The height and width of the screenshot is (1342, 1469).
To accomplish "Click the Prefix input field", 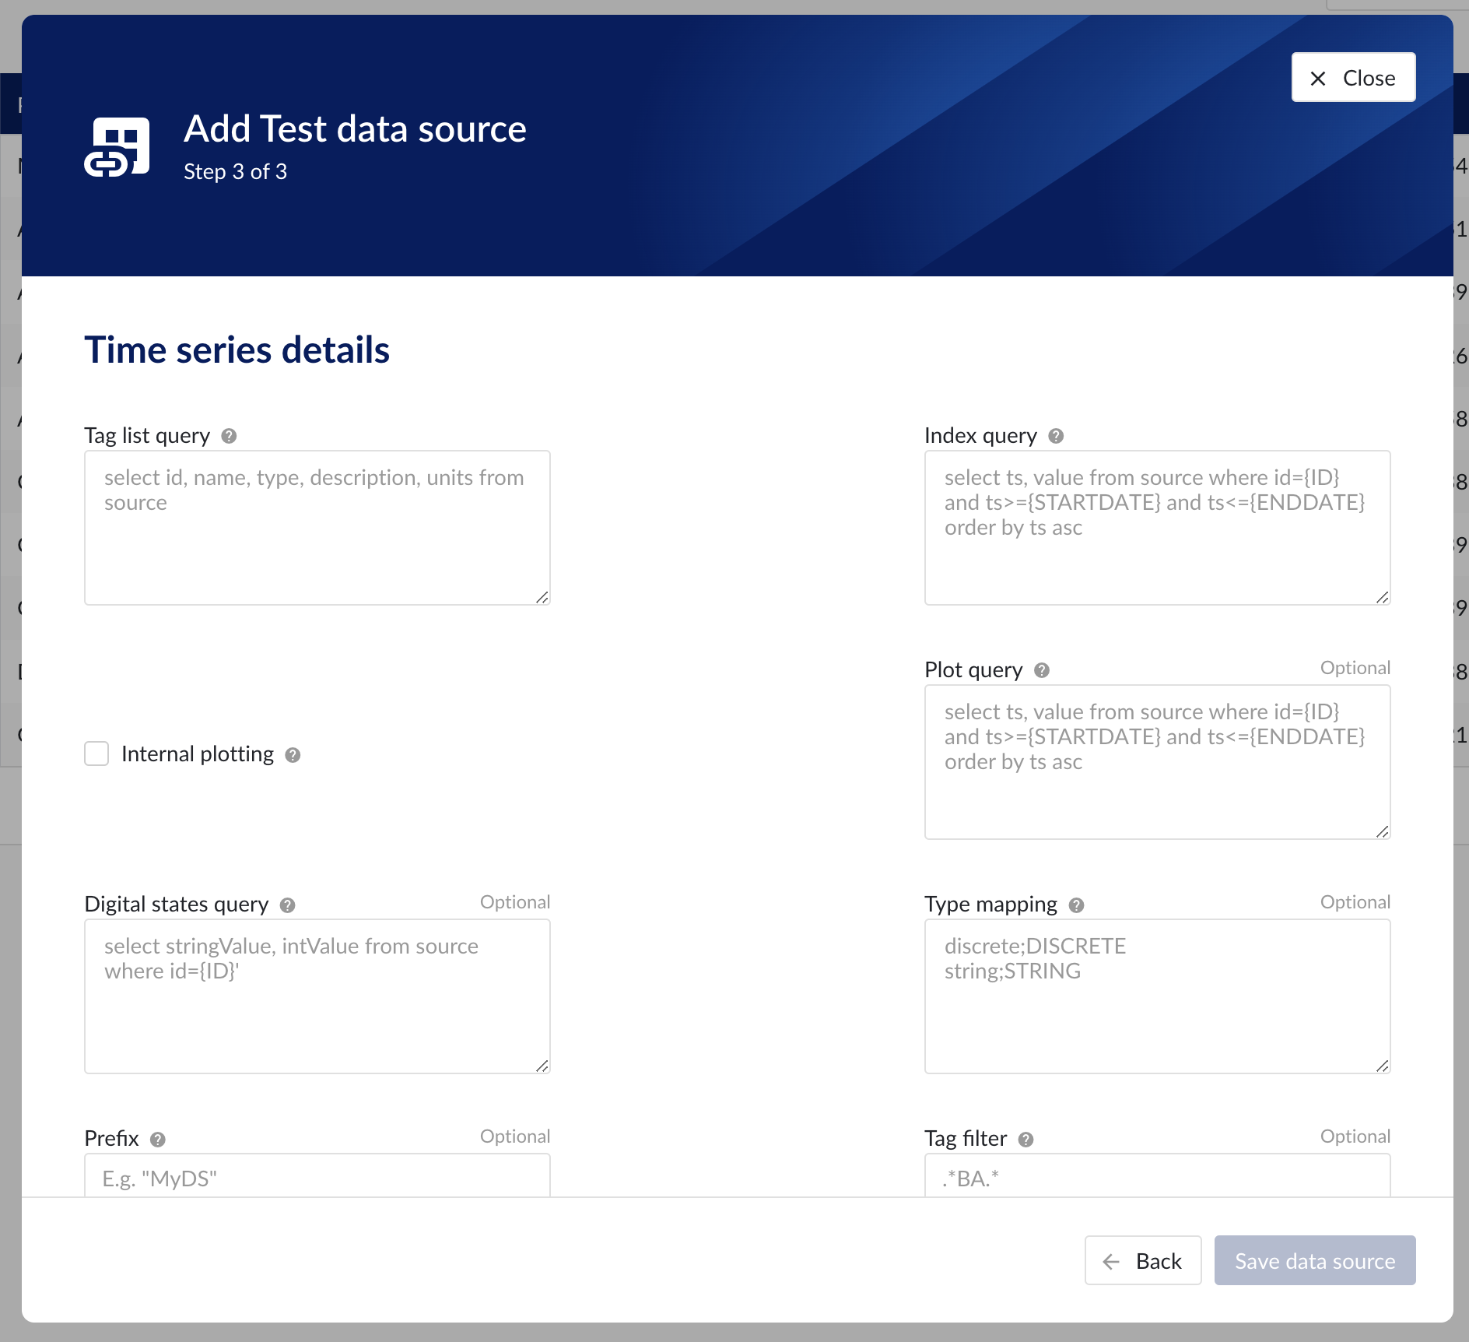I will point(317,1178).
